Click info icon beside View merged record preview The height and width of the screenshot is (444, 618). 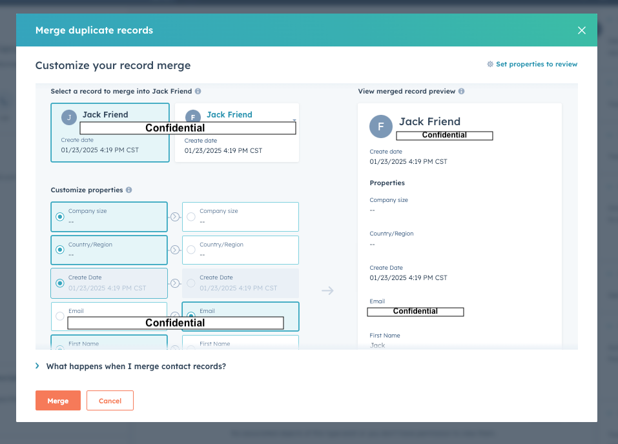click(461, 92)
